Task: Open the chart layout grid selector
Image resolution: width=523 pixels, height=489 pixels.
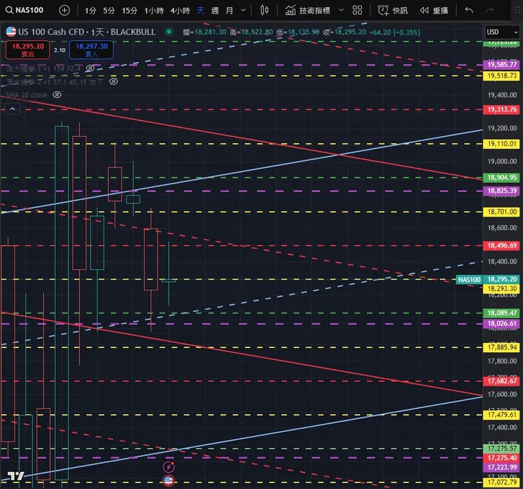Action: (x=357, y=11)
